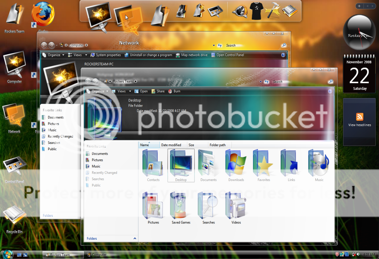Click Burn in the Rockers Team toolbar
The width and height of the screenshot is (379, 259).
174,91
